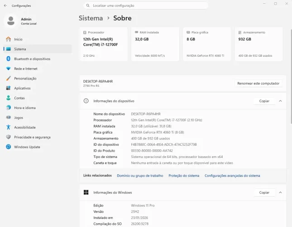Image resolution: width=292 pixels, height=227 pixels.
Task: Click Renomear este computador button
Action: 258,83
